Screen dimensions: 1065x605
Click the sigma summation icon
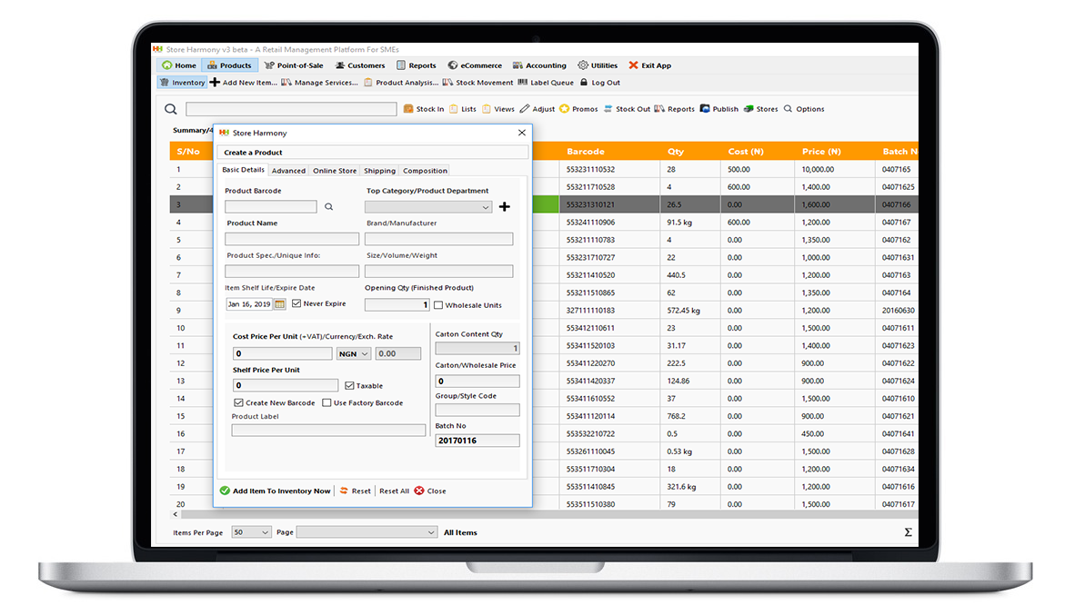click(x=908, y=532)
